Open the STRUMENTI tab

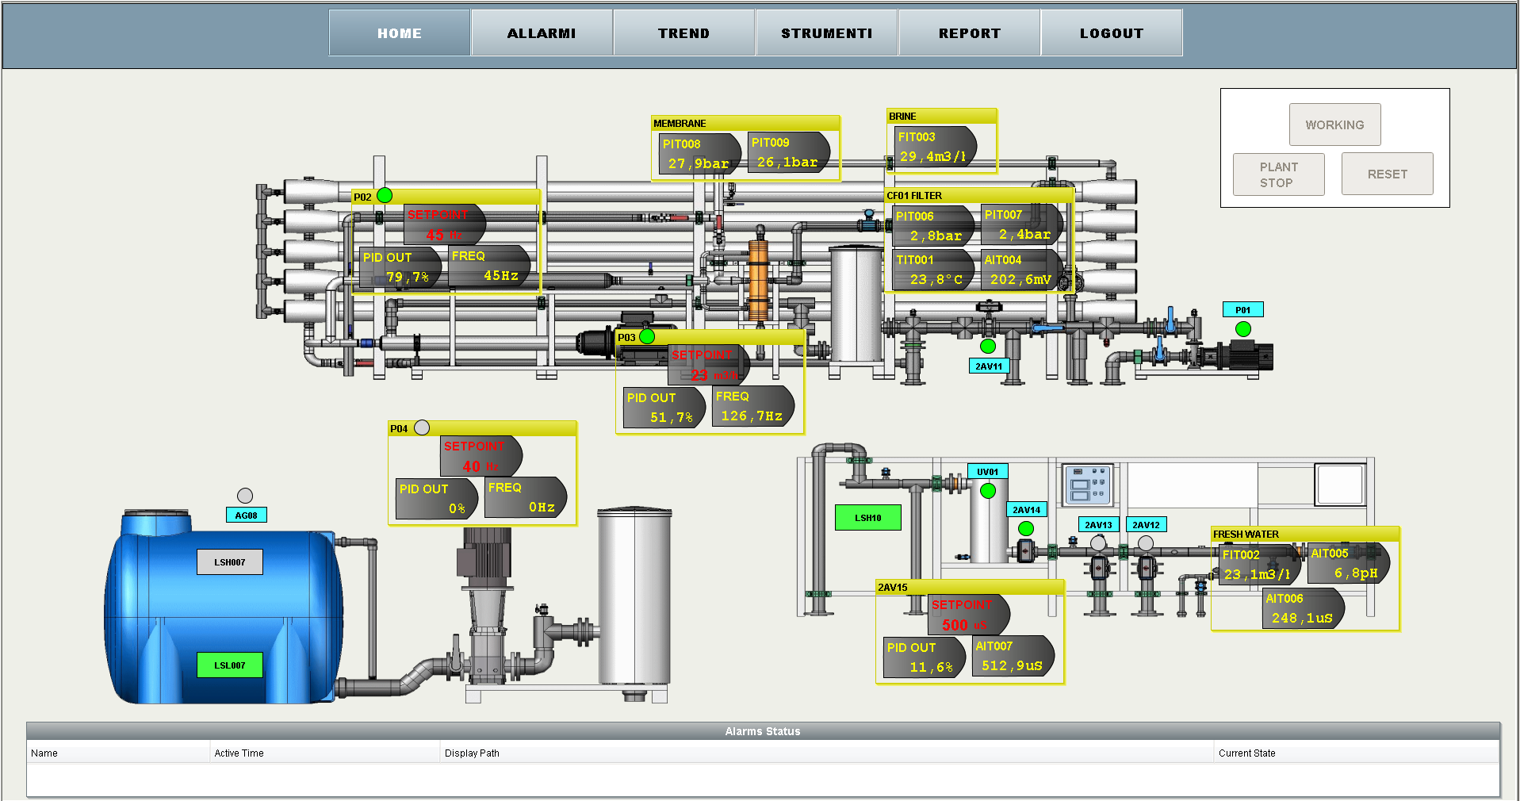click(826, 33)
